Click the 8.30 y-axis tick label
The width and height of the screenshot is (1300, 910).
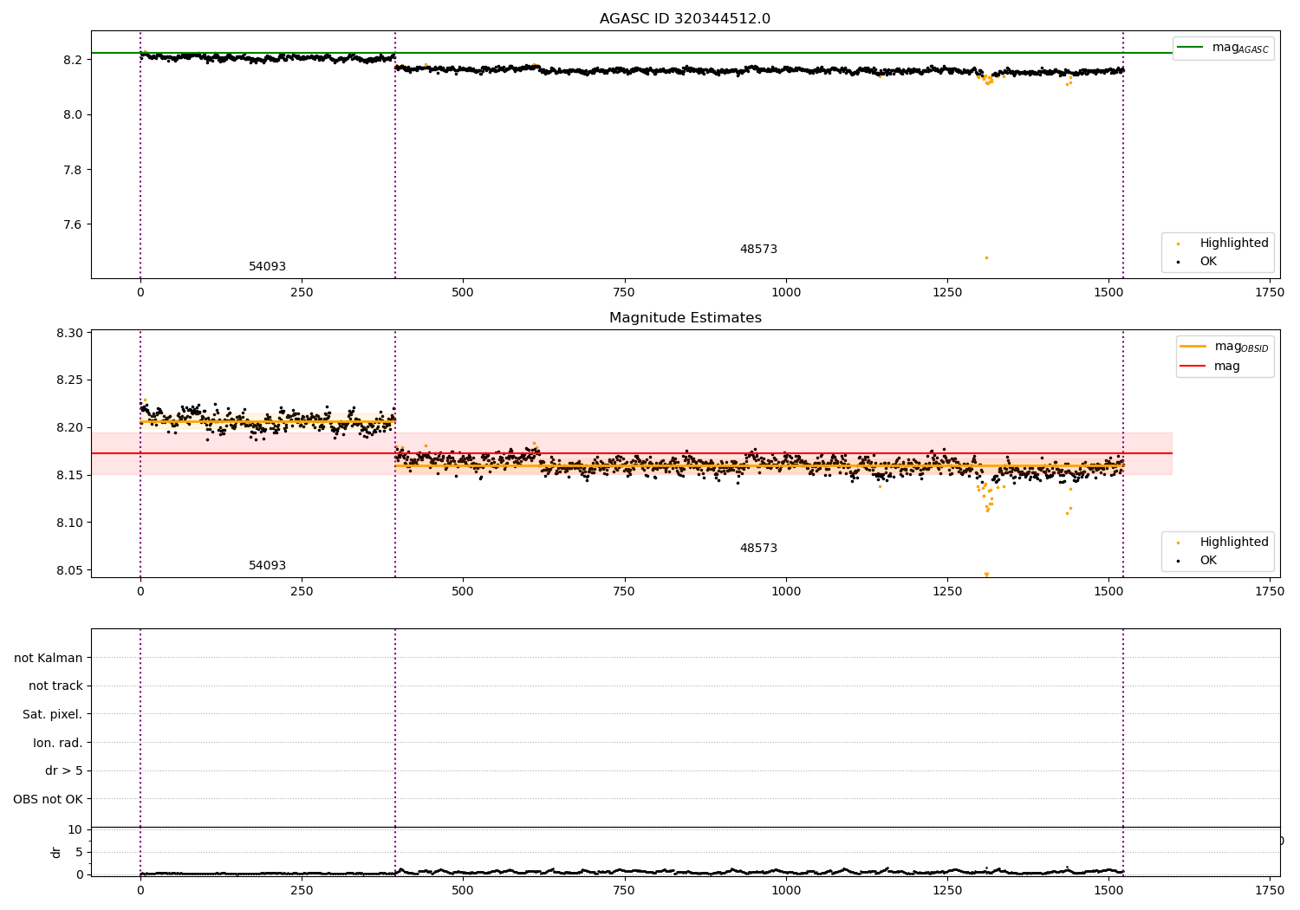pos(68,333)
